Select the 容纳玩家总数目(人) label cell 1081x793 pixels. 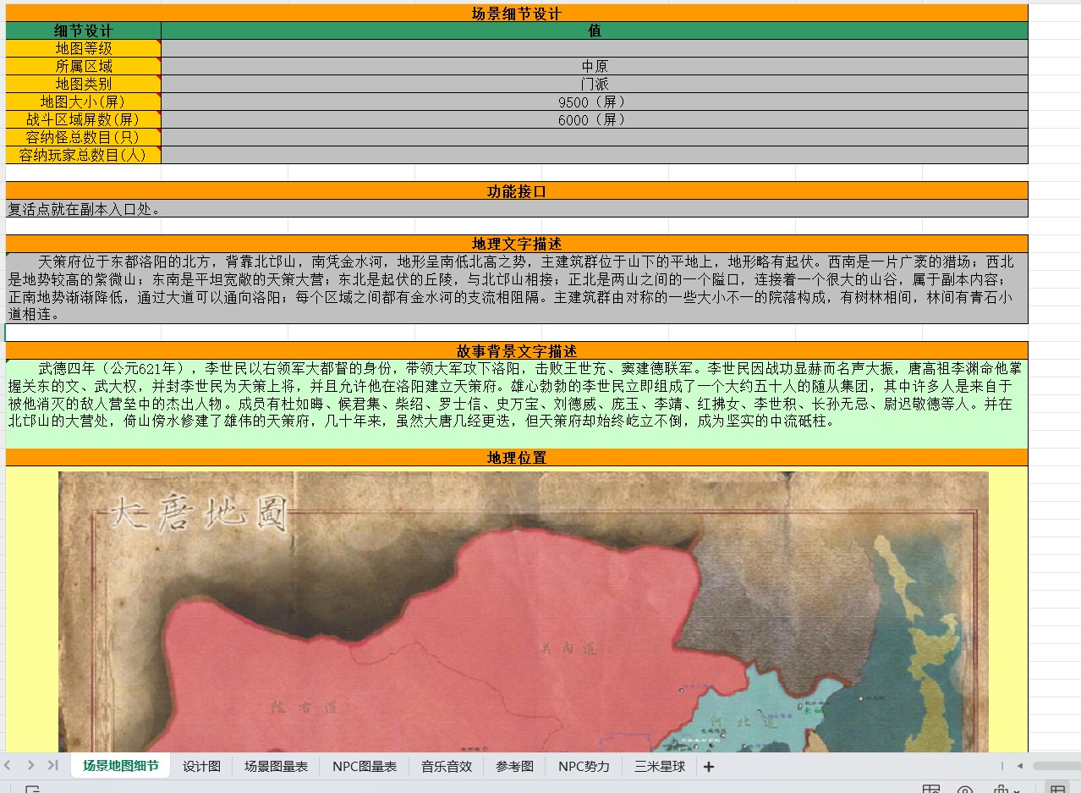coord(84,155)
